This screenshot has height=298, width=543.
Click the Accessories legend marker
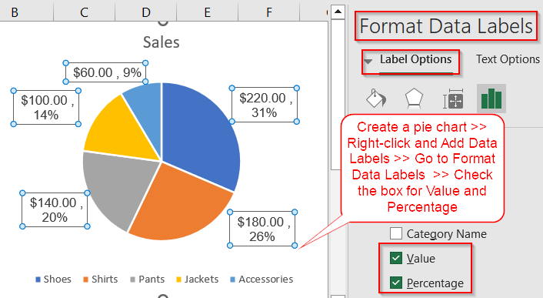pos(233,280)
